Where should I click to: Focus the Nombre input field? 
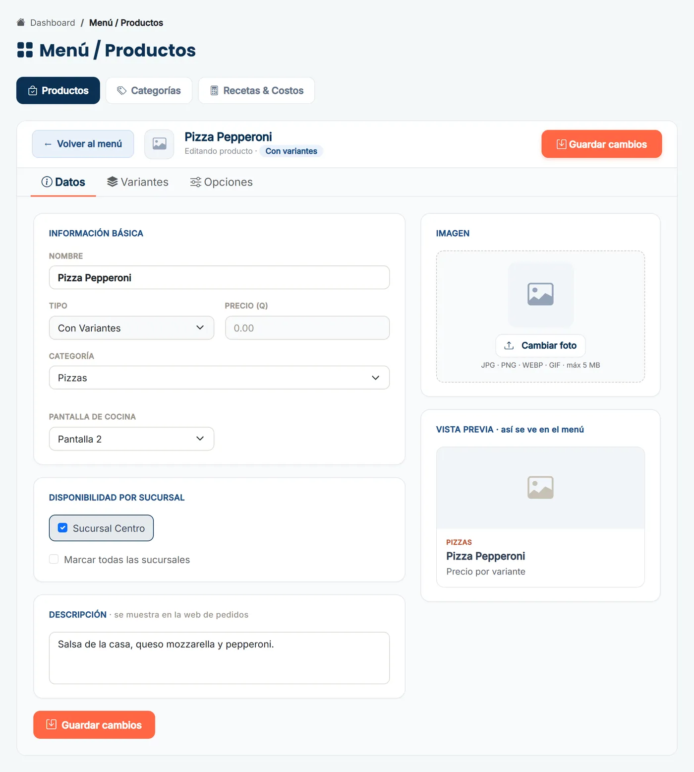pyautogui.click(x=219, y=277)
